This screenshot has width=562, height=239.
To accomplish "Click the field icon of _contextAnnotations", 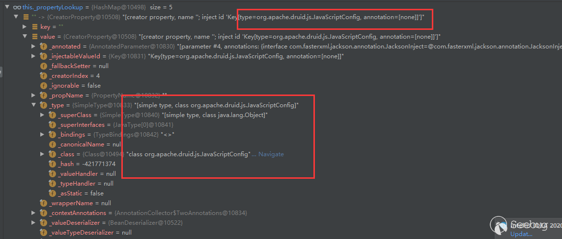I will [44, 213].
